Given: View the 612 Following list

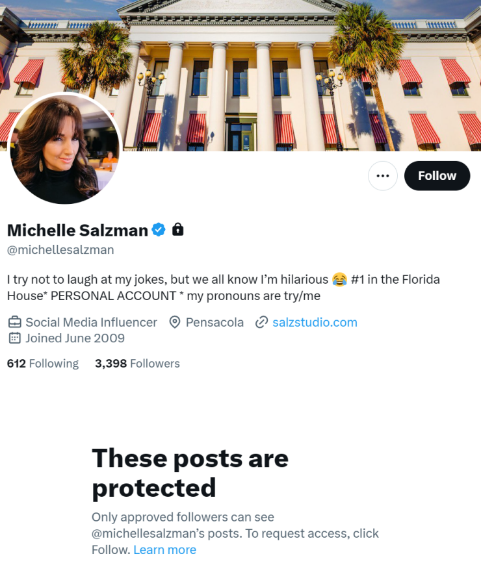Looking at the screenshot, I should 43,364.
